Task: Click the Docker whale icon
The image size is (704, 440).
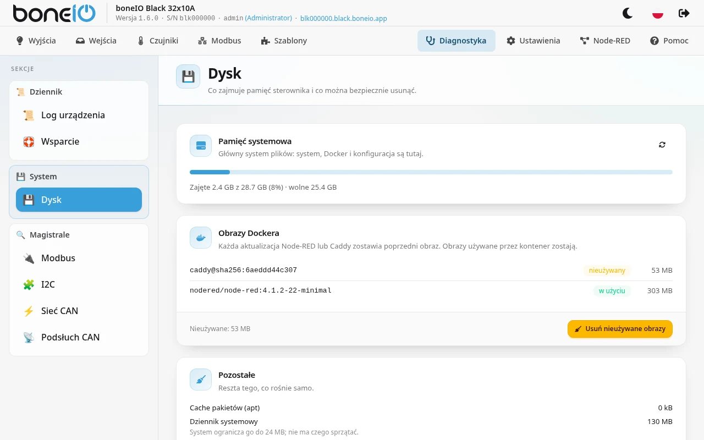Action: (201, 238)
